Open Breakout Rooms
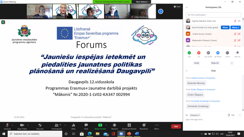Screen dimensions: 244x137 [x=129, y=127]
